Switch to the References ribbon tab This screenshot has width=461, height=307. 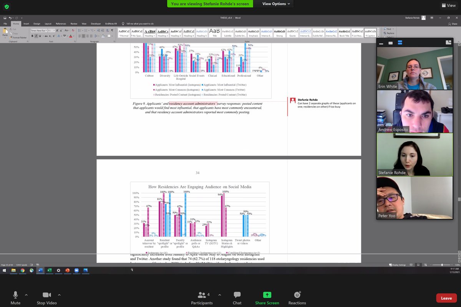[60, 23]
